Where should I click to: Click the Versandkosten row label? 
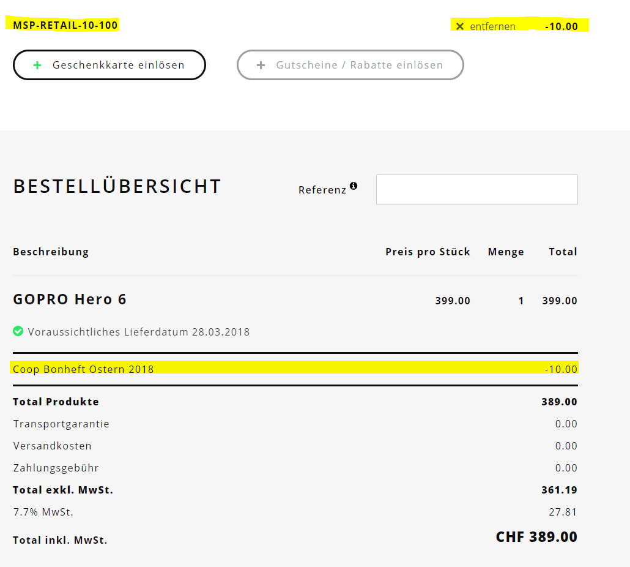53,446
